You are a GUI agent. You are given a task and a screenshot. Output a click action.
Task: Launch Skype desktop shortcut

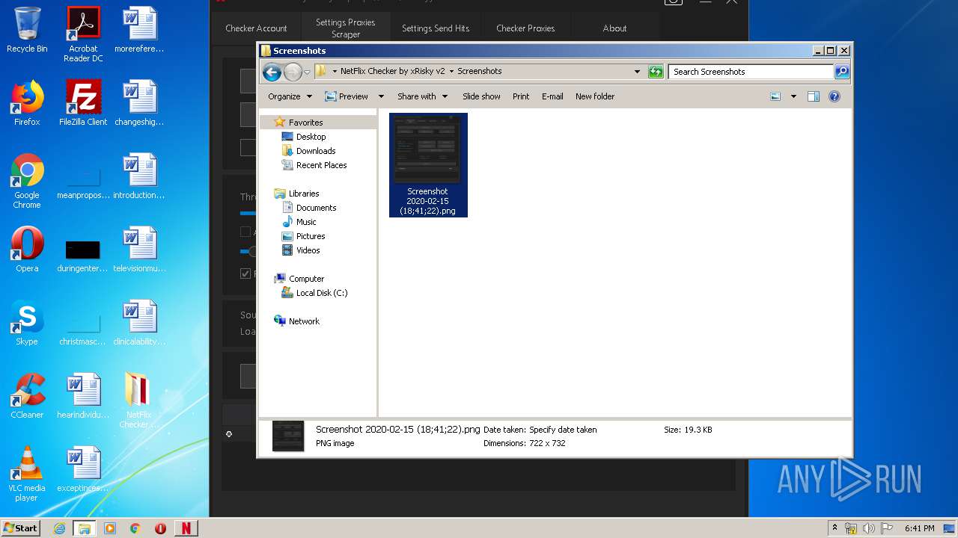point(27,323)
